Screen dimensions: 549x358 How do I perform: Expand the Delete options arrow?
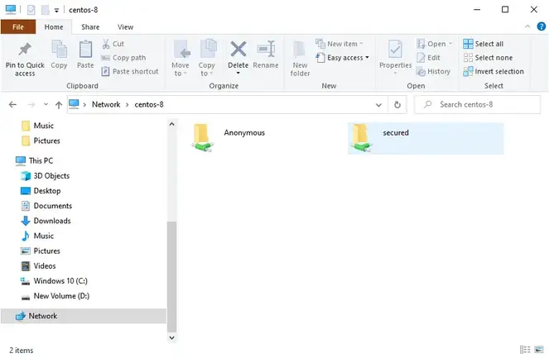pos(238,73)
